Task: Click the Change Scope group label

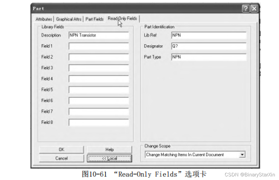Action: (157, 146)
